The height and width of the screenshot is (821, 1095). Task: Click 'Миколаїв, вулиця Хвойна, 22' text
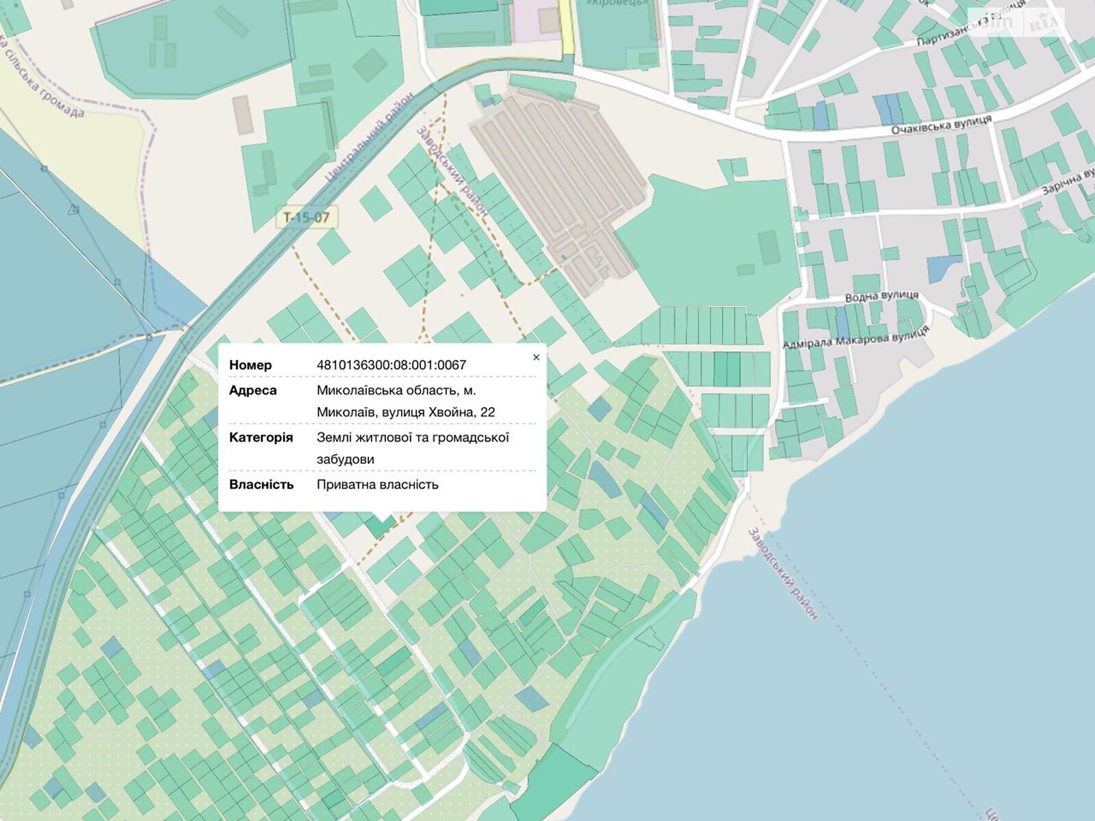click(x=405, y=412)
